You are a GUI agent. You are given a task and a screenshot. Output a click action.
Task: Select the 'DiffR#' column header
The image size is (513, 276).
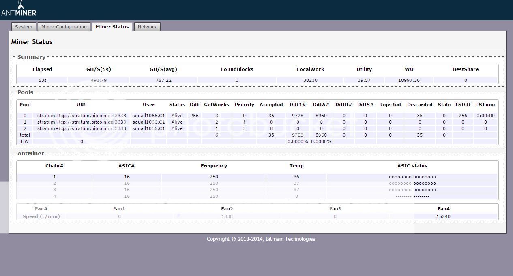pyautogui.click(x=344, y=105)
